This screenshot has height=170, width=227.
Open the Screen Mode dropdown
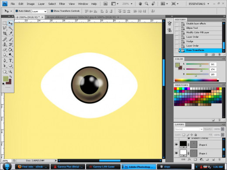175,4
